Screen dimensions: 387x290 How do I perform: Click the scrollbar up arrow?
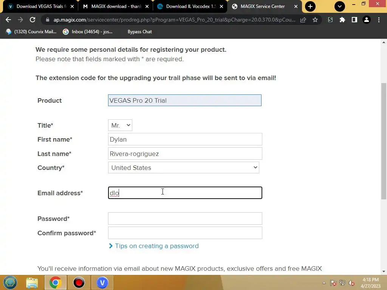coord(384,42)
